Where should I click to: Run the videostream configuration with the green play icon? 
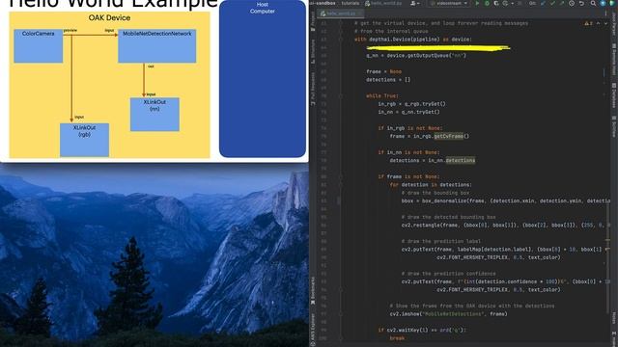click(477, 3)
